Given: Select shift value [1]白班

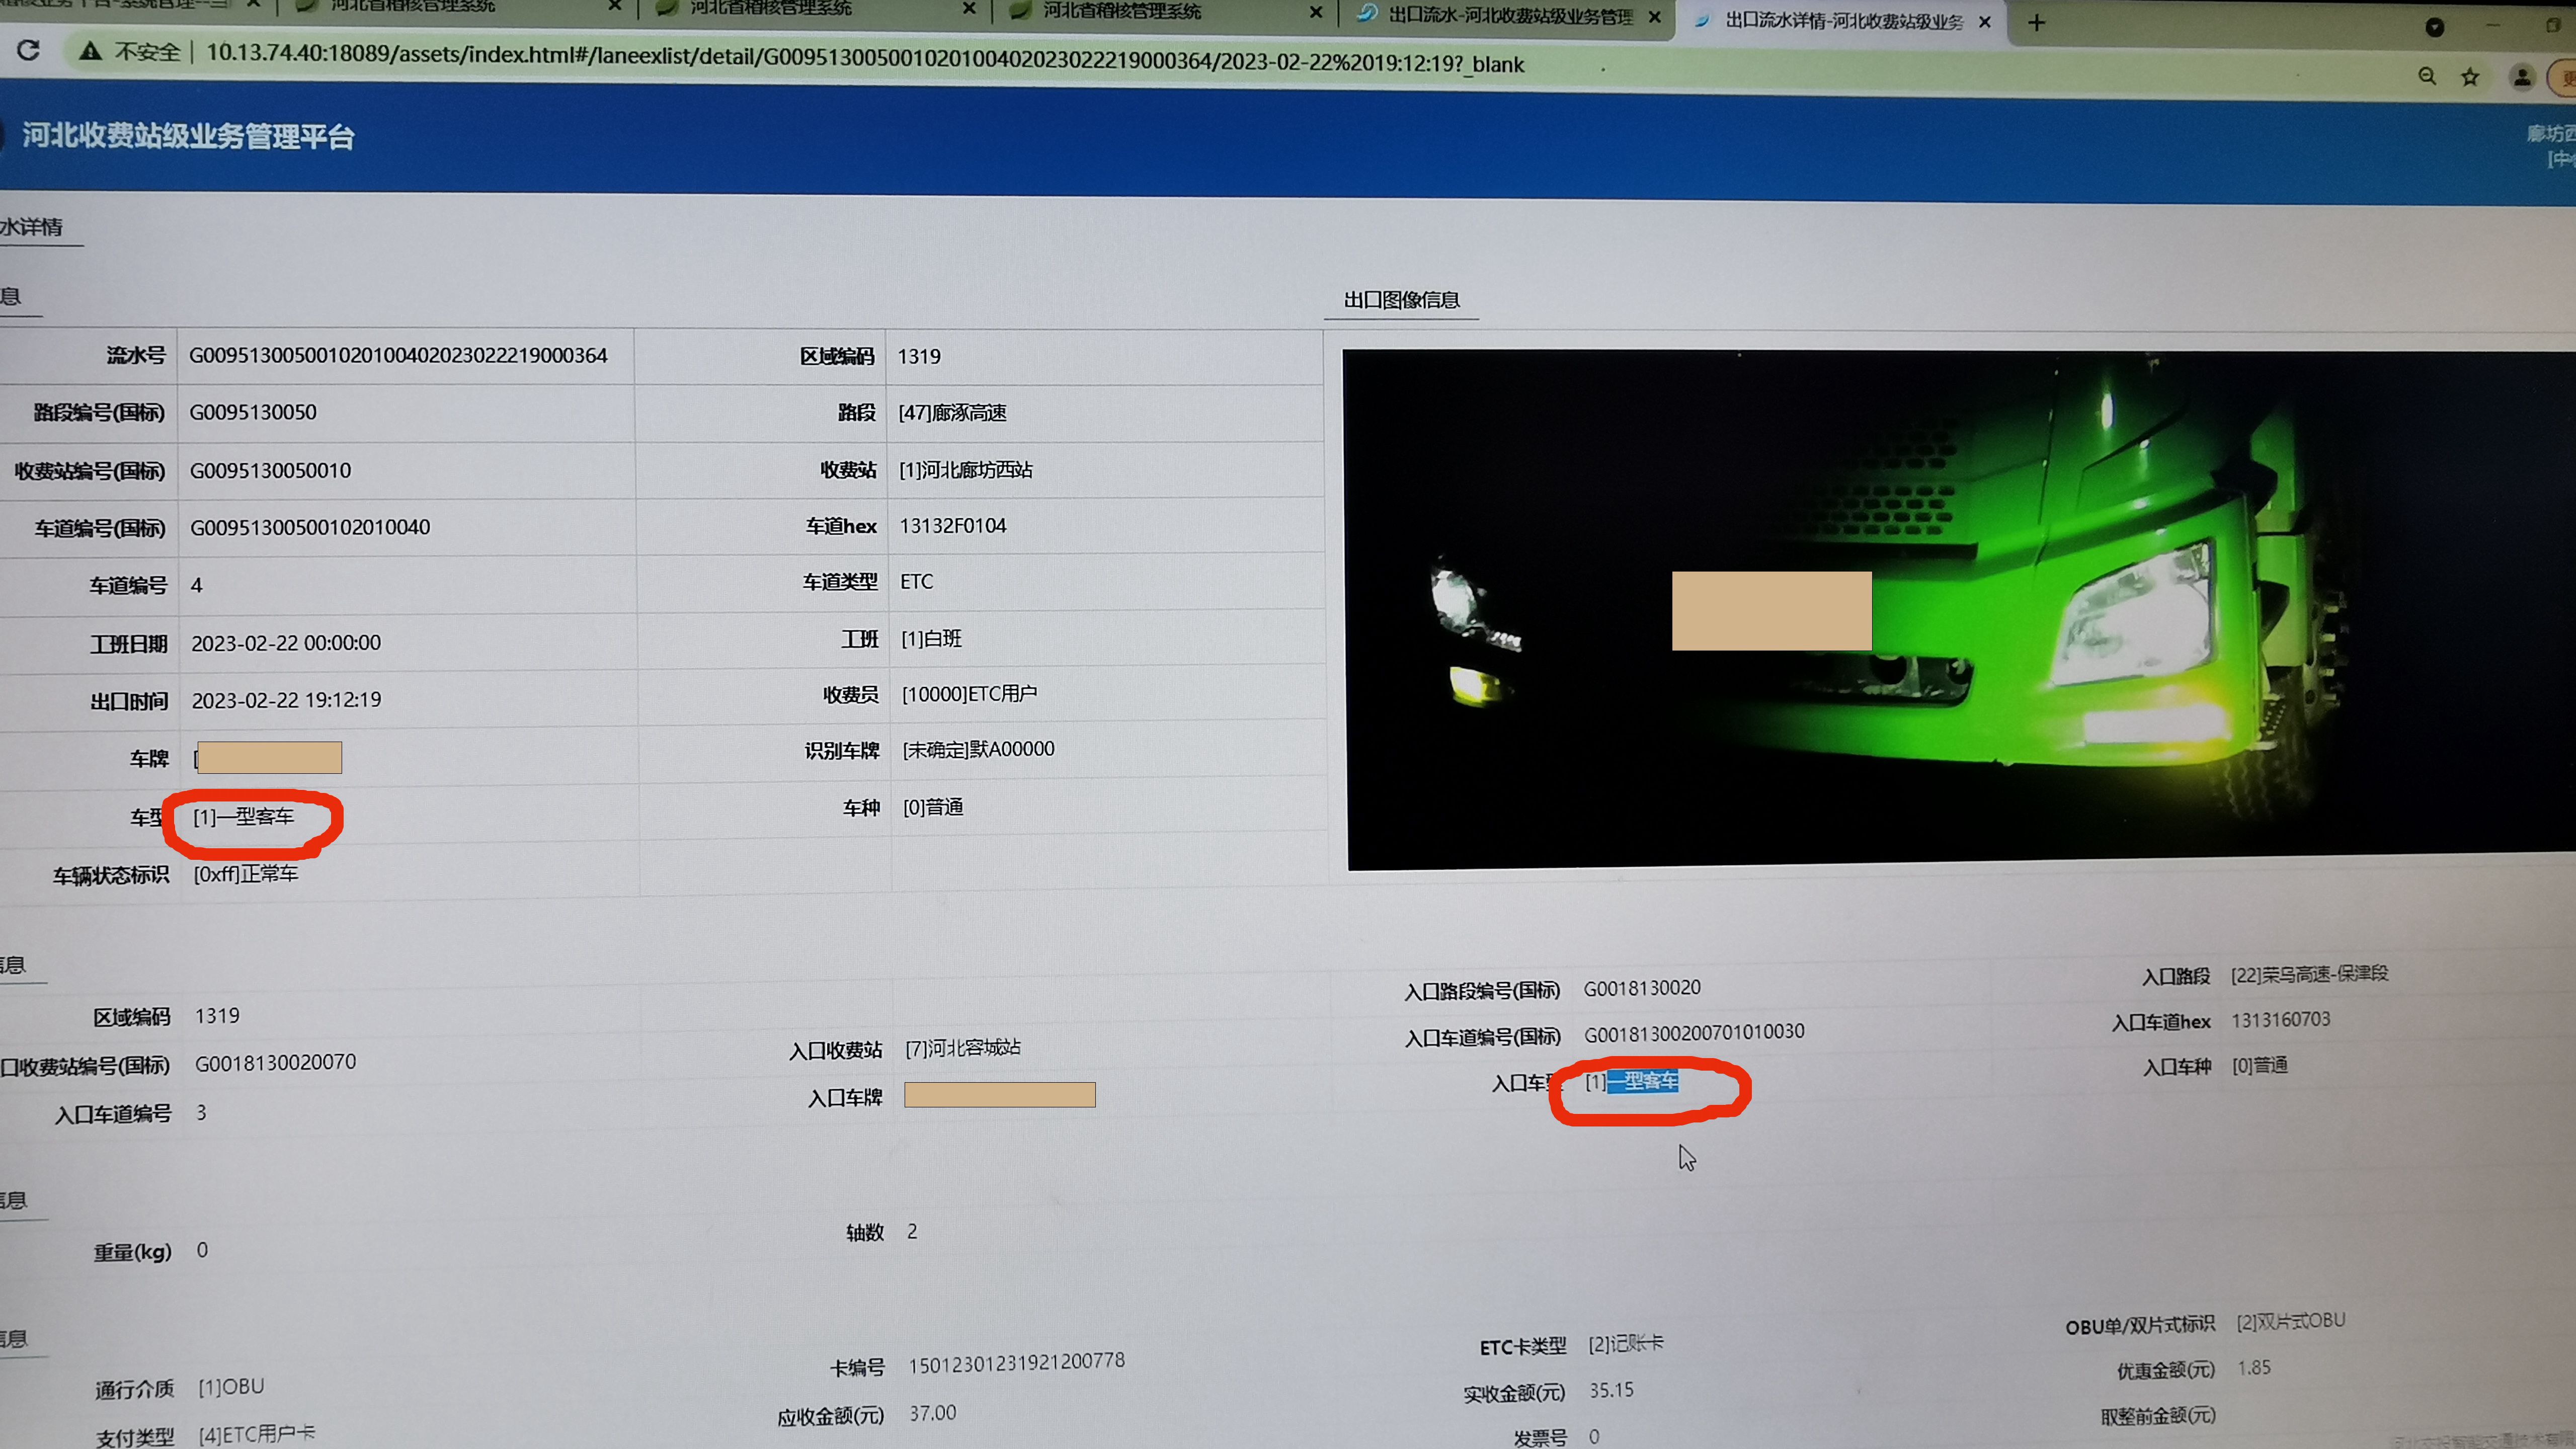Looking at the screenshot, I should click(931, 638).
